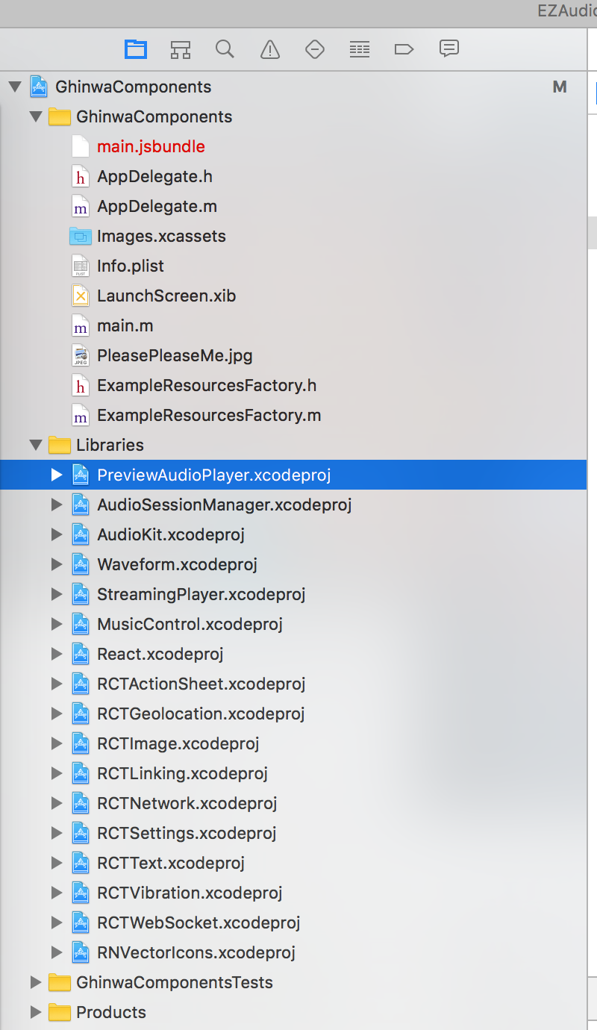Open the Breakpoint navigator tag icon
Viewport: 597px width, 1030px height.
pyautogui.click(x=404, y=49)
